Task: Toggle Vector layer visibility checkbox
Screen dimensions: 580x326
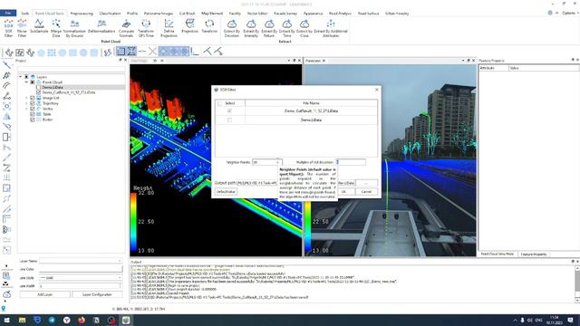Action: (33, 109)
